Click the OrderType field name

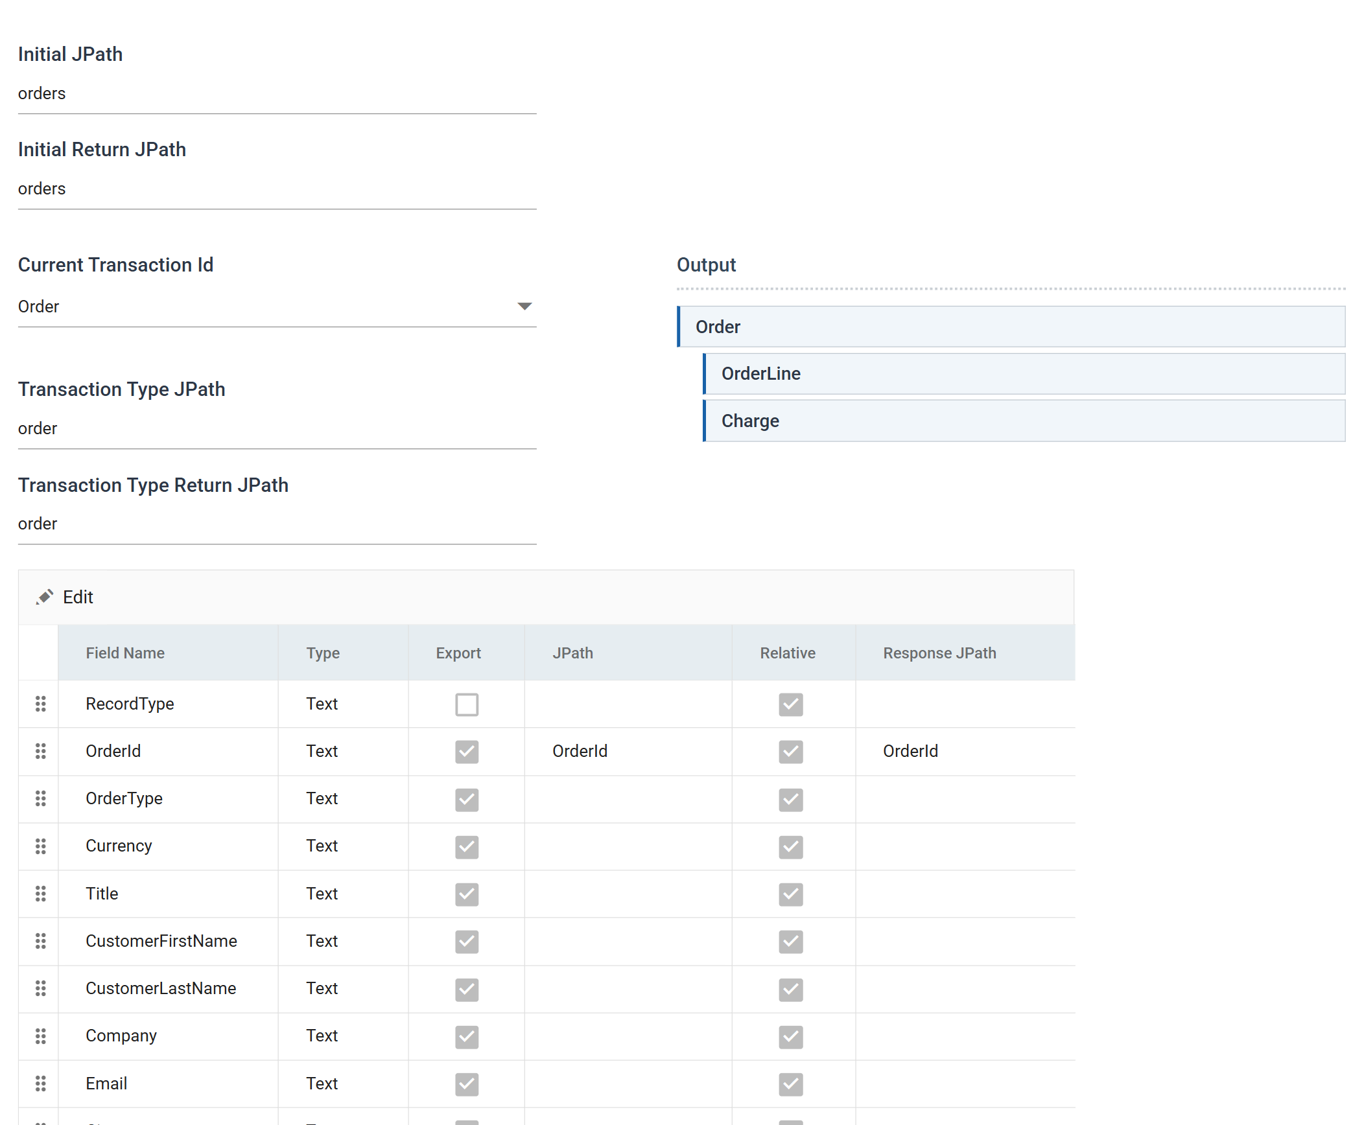pyautogui.click(x=124, y=798)
